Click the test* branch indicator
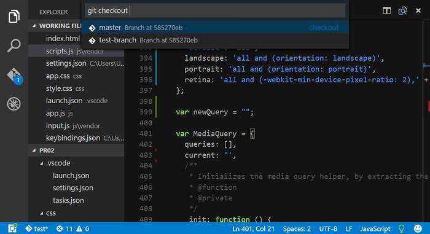Image resolution: width=430 pixels, height=234 pixels. (x=37, y=229)
